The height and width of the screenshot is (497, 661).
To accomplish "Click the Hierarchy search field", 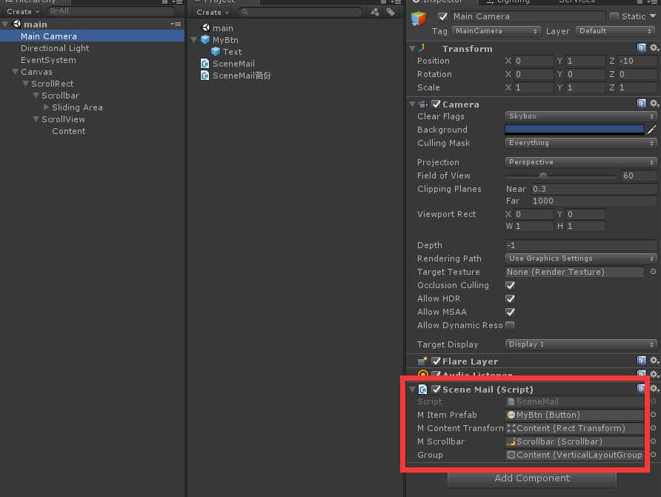I will click(110, 11).
